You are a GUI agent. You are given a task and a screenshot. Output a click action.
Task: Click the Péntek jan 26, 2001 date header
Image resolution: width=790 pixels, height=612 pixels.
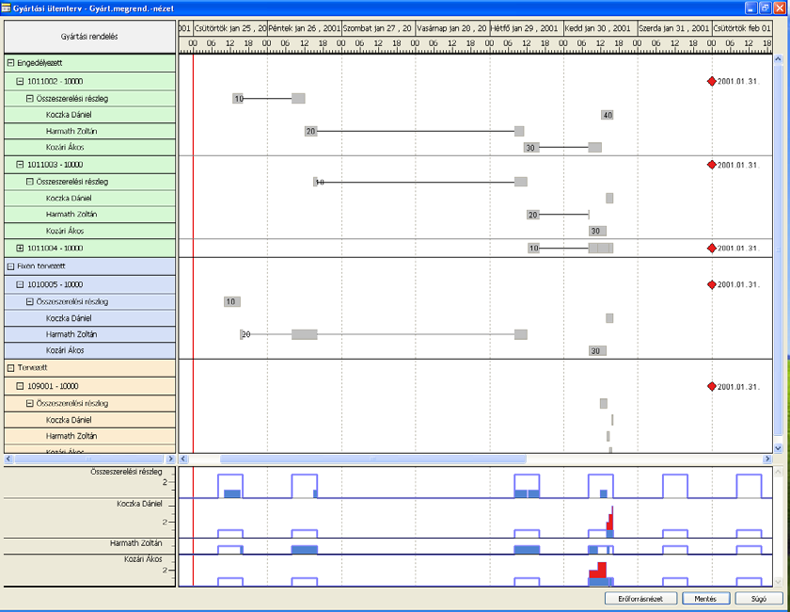(x=305, y=28)
